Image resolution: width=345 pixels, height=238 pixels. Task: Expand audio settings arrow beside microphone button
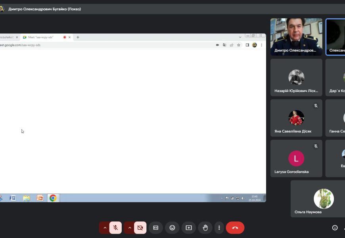tap(105, 228)
